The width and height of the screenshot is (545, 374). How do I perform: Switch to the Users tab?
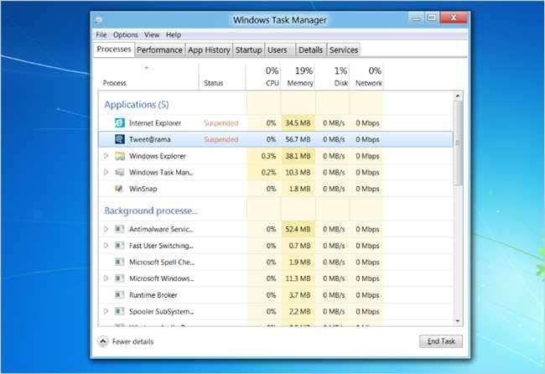click(280, 50)
